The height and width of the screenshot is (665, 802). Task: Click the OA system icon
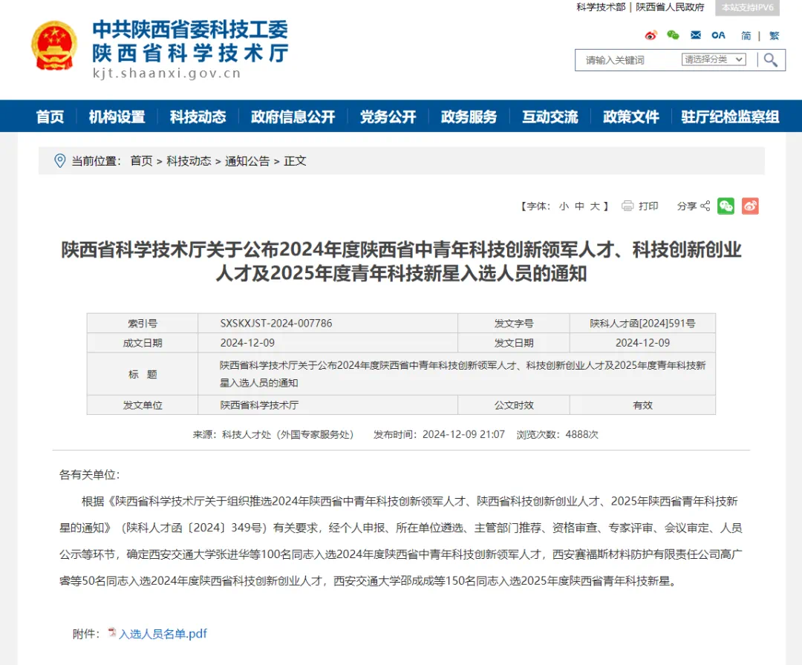(718, 35)
